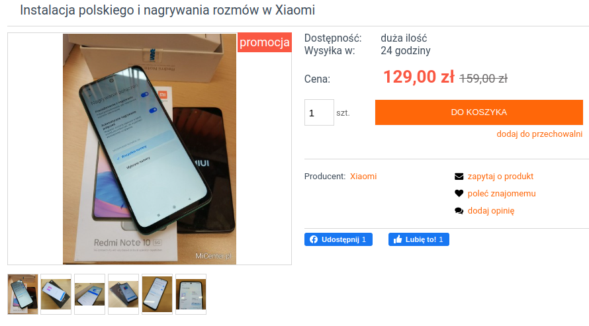This screenshot has width=589, height=326.
Task: Open the dodaj do przechowalni link
Action: click(539, 134)
